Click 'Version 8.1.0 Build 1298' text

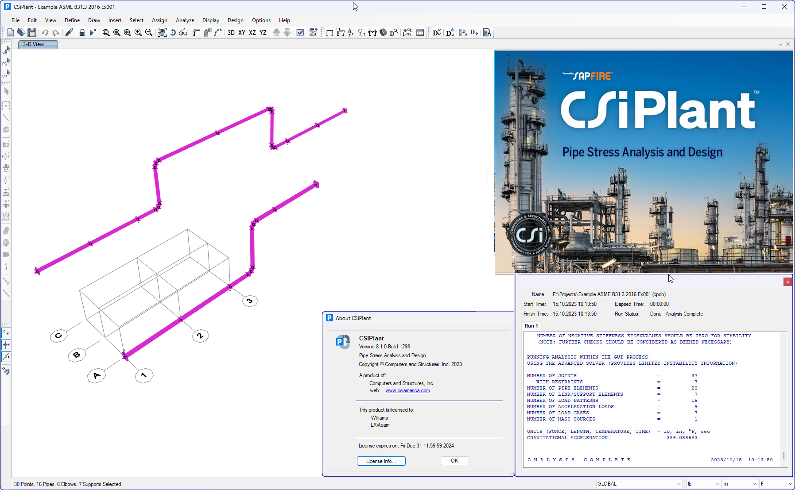click(384, 347)
